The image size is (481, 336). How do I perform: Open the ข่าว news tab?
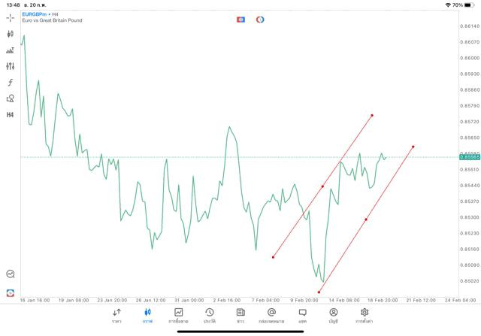point(240,315)
